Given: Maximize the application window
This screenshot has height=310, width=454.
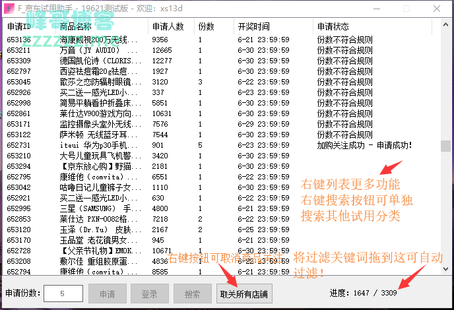Looking at the screenshot, I should [x=405, y=9].
